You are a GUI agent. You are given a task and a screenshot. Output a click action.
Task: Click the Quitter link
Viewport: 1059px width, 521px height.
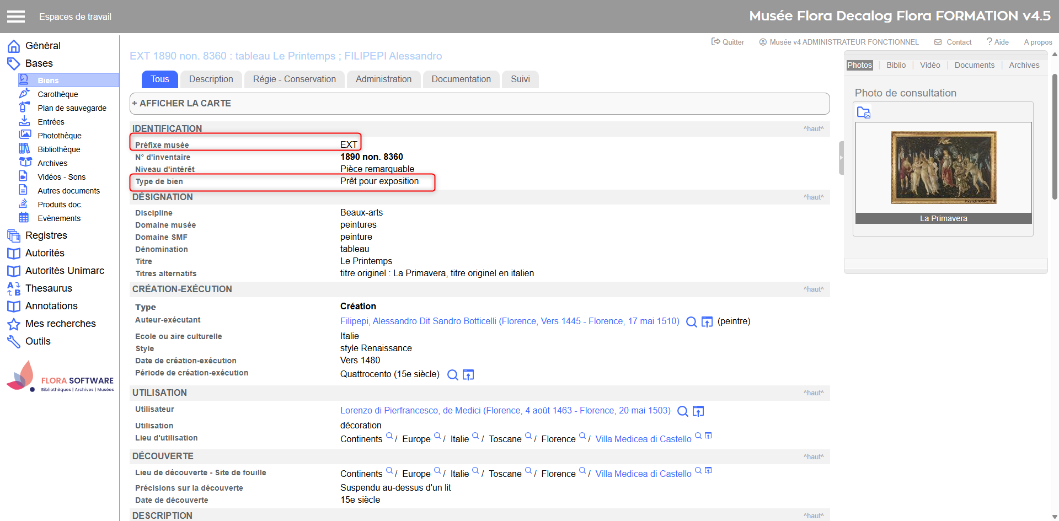point(728,42)
